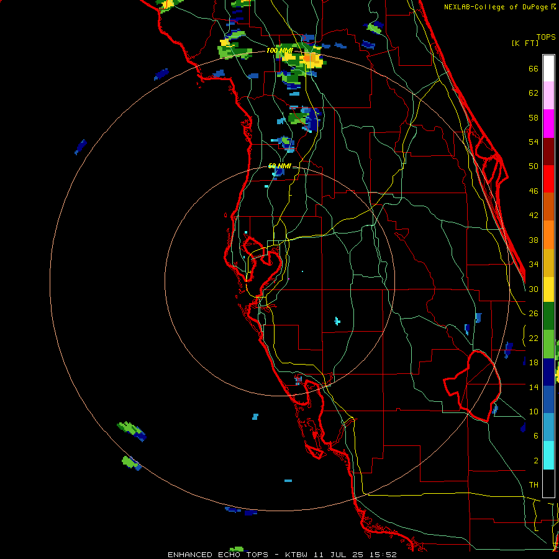The height and width of the screenshot is (559, 559).
Task: Click the ENHANCED ECHO TOPS caption text
Action: (218, 555)
